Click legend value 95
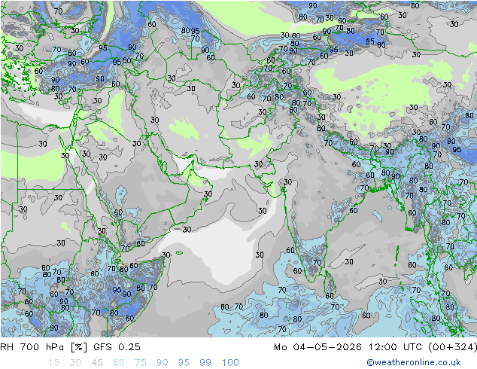Screen dimensions: 477x369 [184, 363]
